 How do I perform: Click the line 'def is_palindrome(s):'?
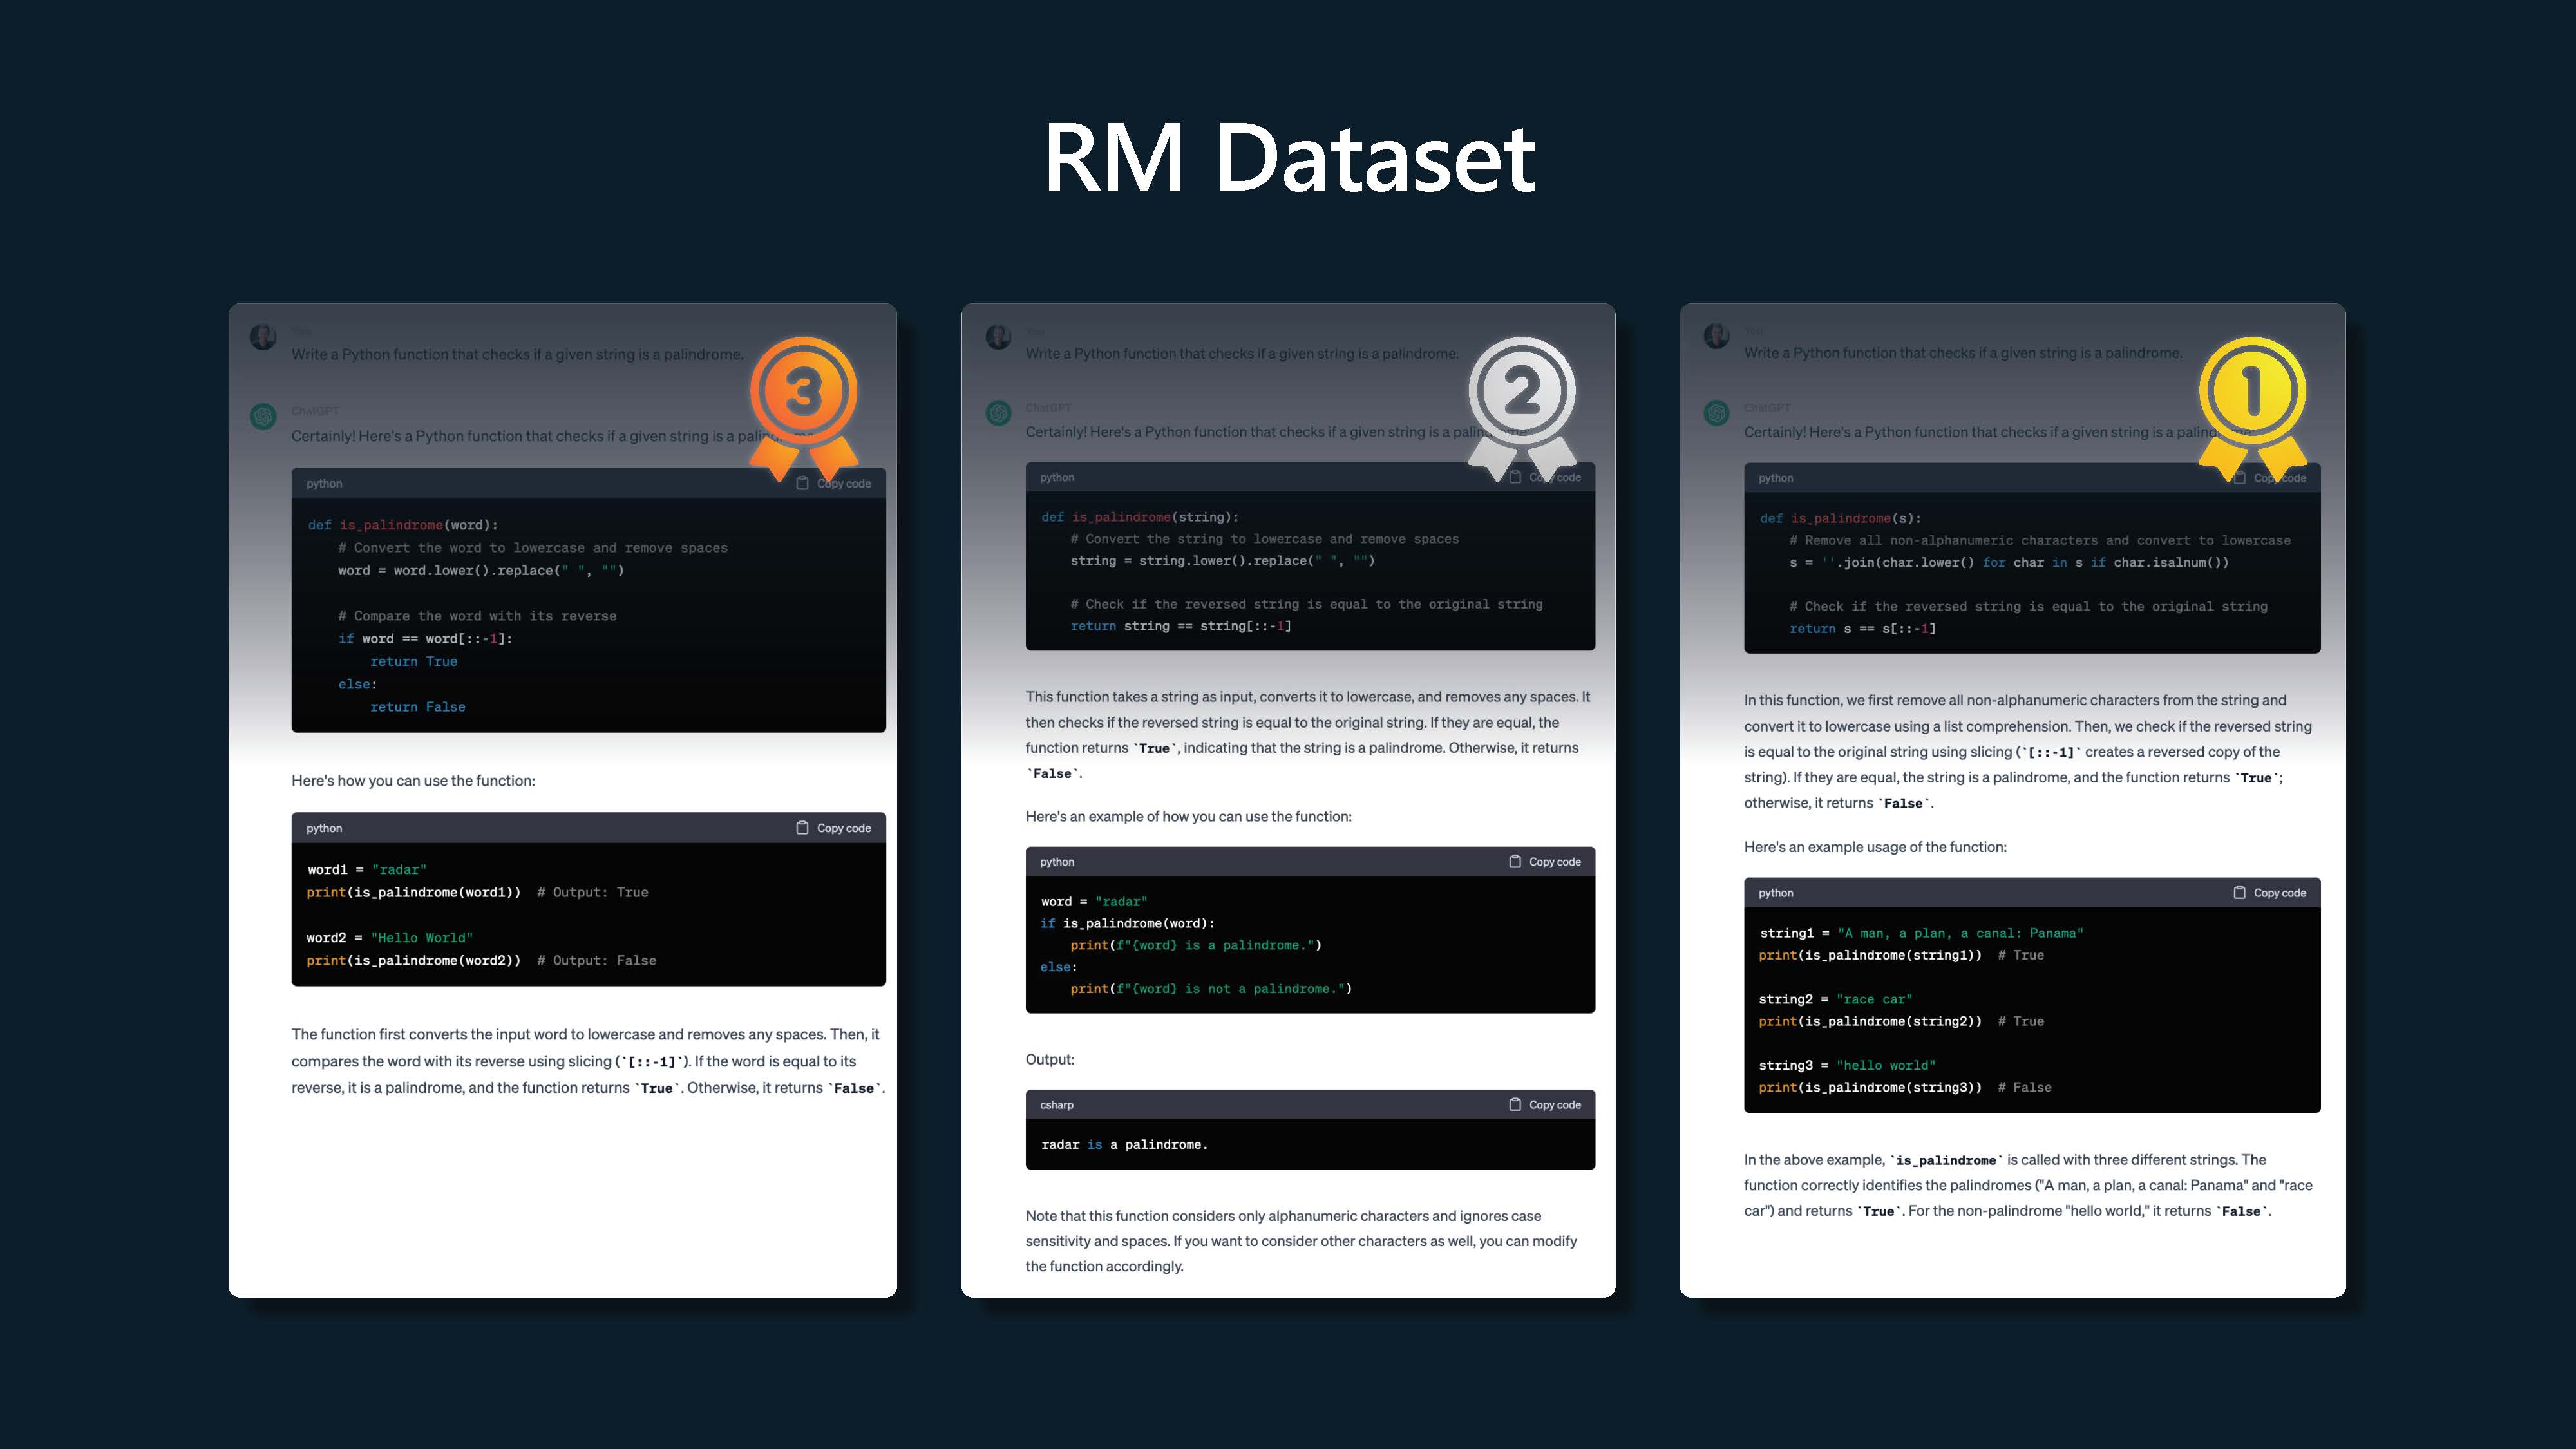pyautogui.click(x=1840, y=518)
